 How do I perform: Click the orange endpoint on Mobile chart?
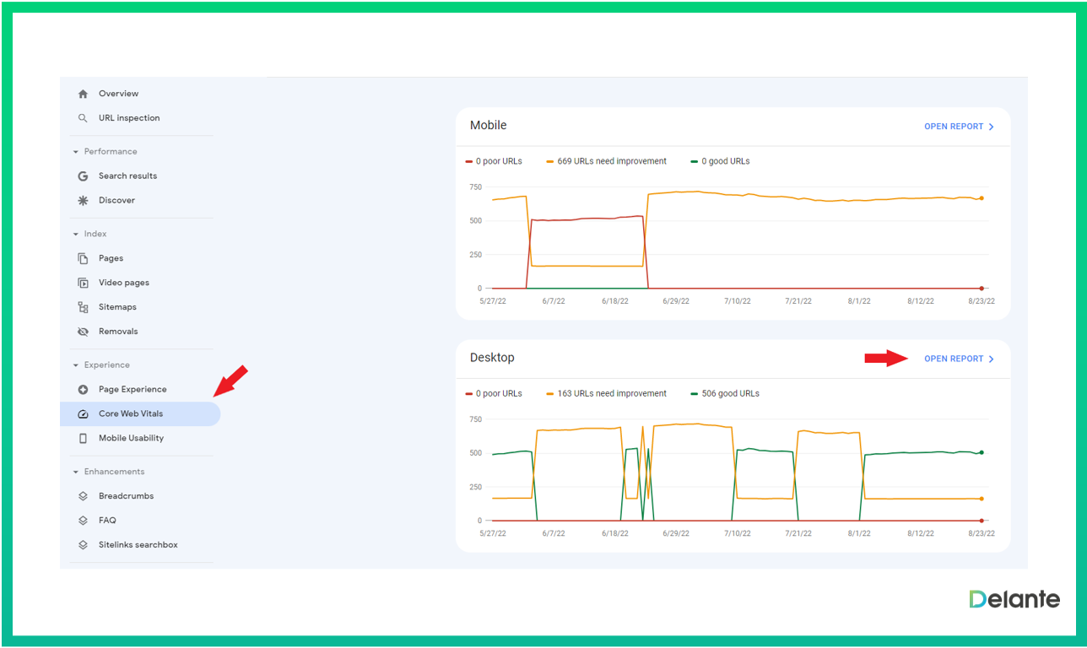coord(982,198)
